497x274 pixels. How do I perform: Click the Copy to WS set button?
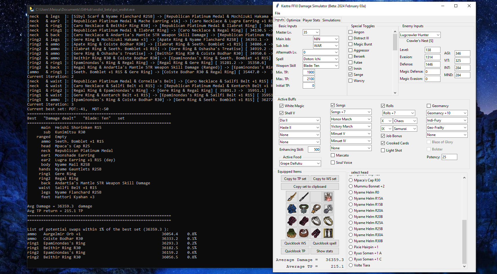[325, 179]
